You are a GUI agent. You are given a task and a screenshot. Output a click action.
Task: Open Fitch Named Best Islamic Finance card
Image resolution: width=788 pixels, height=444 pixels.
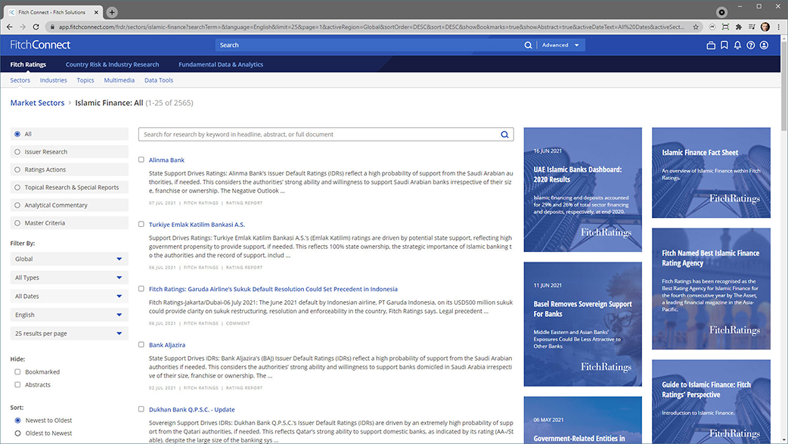pyautogui.click(x=711, y=289)
